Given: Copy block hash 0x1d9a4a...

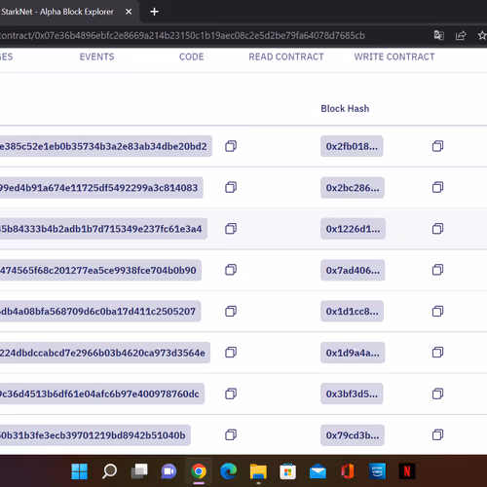Looking at the screenshot, I should point(437,353).
